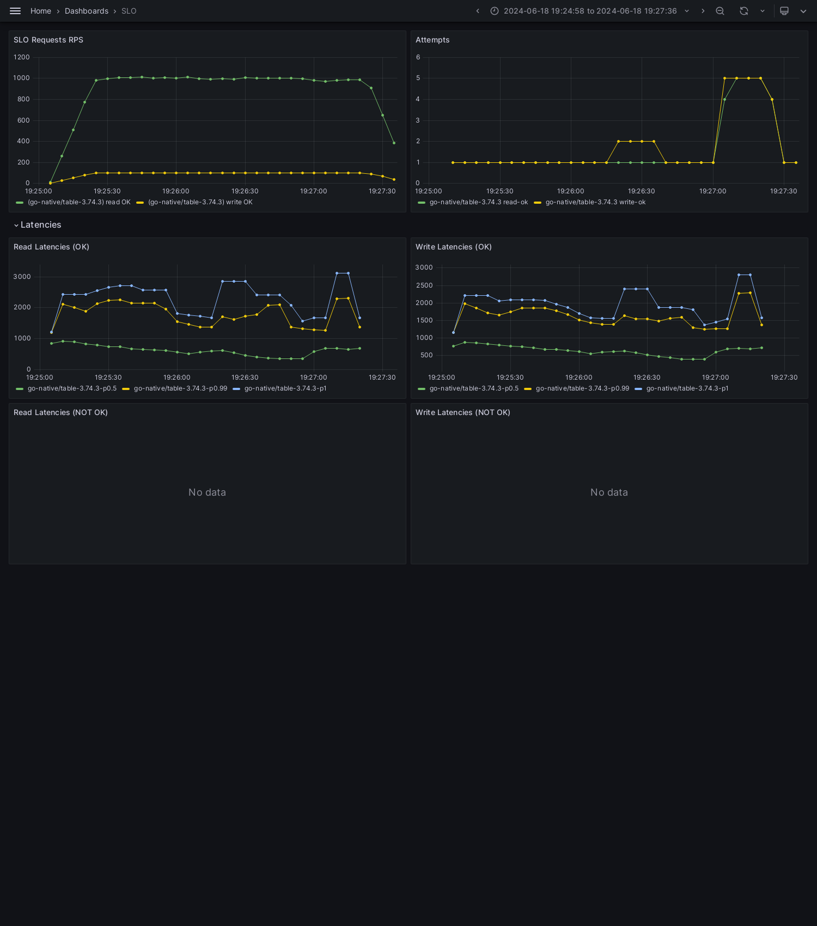817x926 pixels.
Task: Toggle p1 series in Write Latencies legend
Action: point(687,388)
